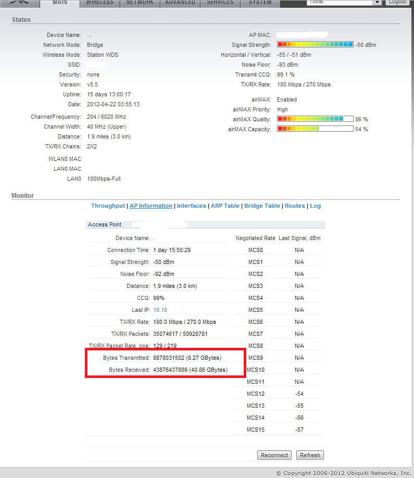Click the Horizontal / Vertical value -55 / -51 dBm
The image size is (414, 478).
294,55
